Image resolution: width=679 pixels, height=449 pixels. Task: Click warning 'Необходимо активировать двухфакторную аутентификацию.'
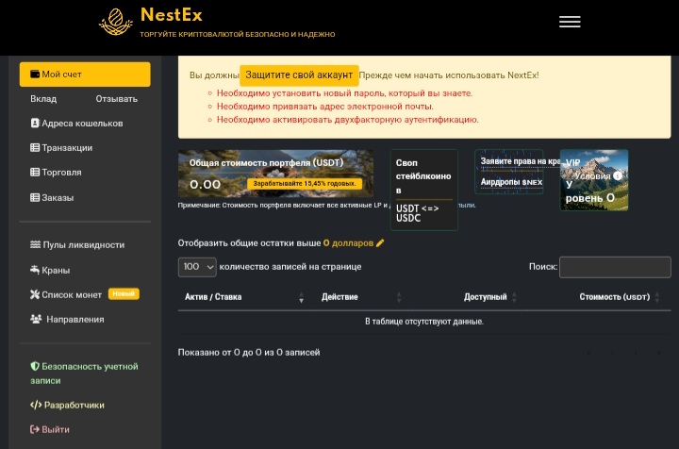point(347,120)
